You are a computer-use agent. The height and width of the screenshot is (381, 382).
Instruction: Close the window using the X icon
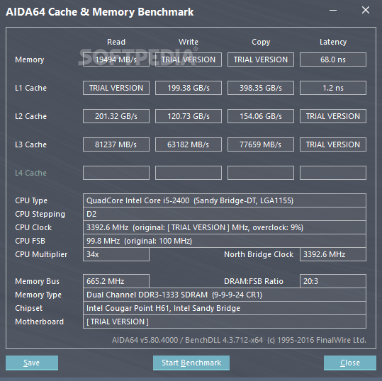pyautogui.click(x=366, y=10)
